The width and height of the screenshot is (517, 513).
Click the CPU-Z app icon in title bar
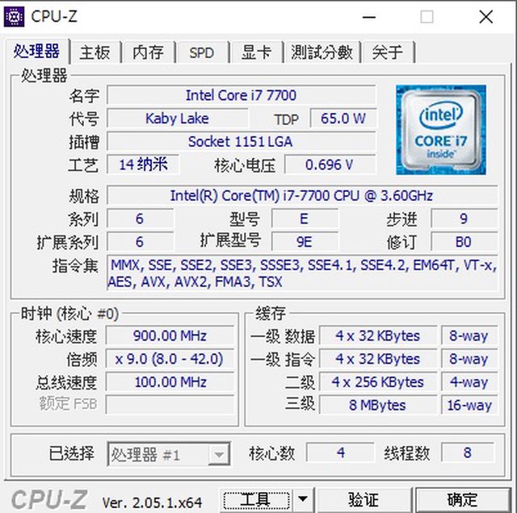14,17
